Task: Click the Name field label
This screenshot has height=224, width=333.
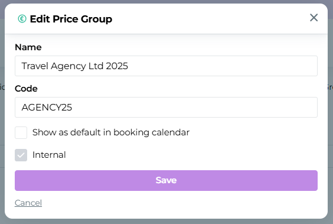Action: coord(28,47)
